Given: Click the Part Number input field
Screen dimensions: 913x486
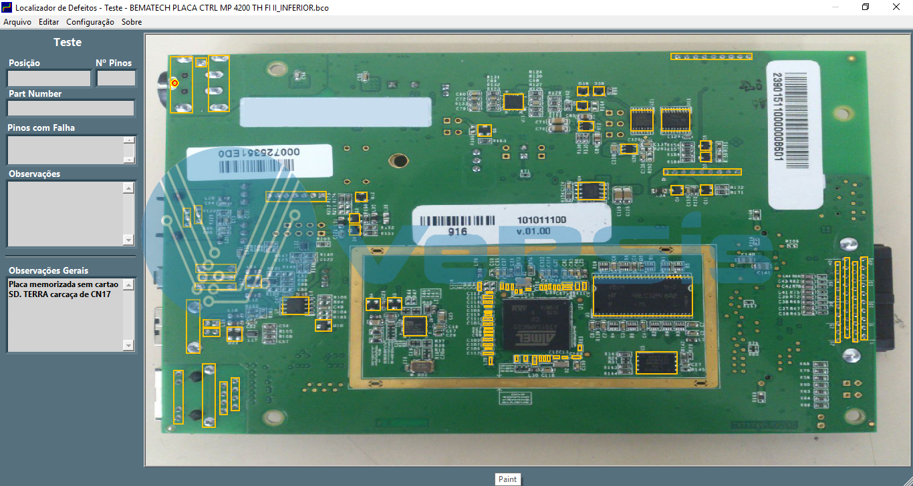Looking at the screenshot, I should 71,108.
